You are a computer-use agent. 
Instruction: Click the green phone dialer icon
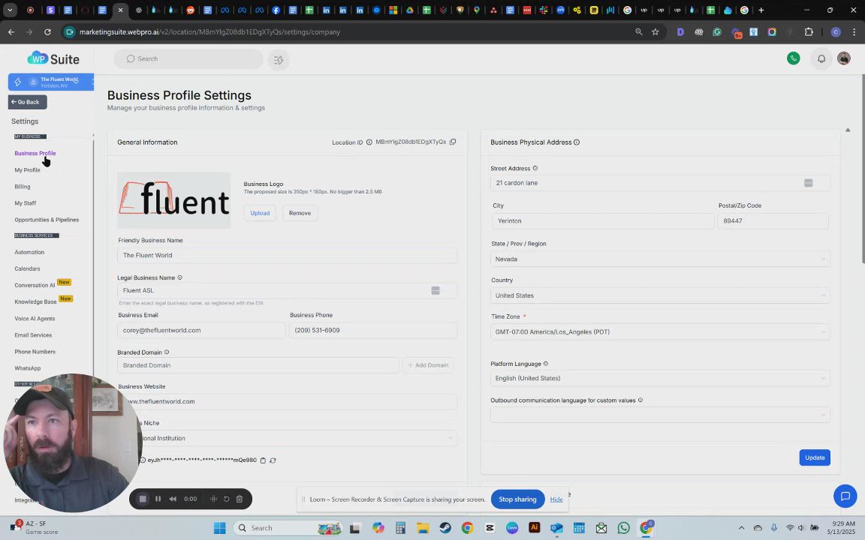793,58
